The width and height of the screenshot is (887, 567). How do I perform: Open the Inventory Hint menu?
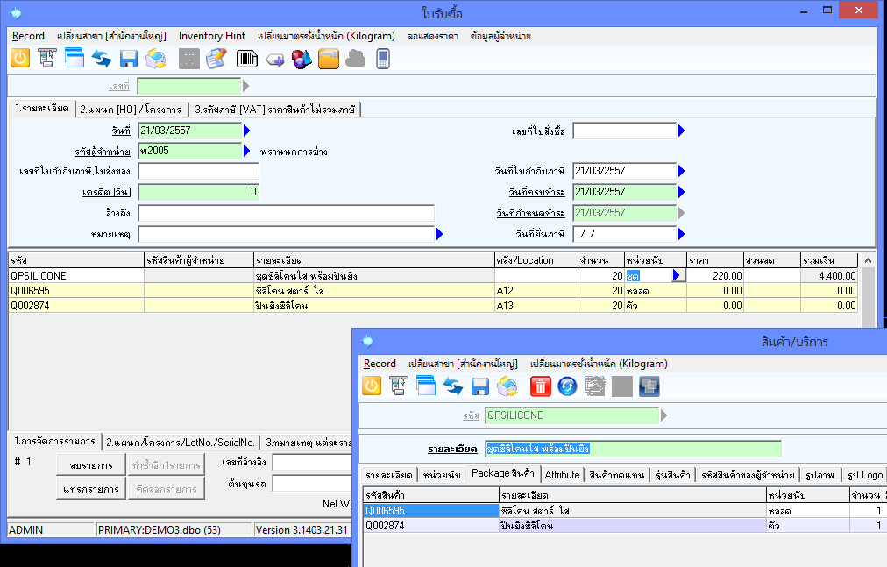(x=212, y=36)
